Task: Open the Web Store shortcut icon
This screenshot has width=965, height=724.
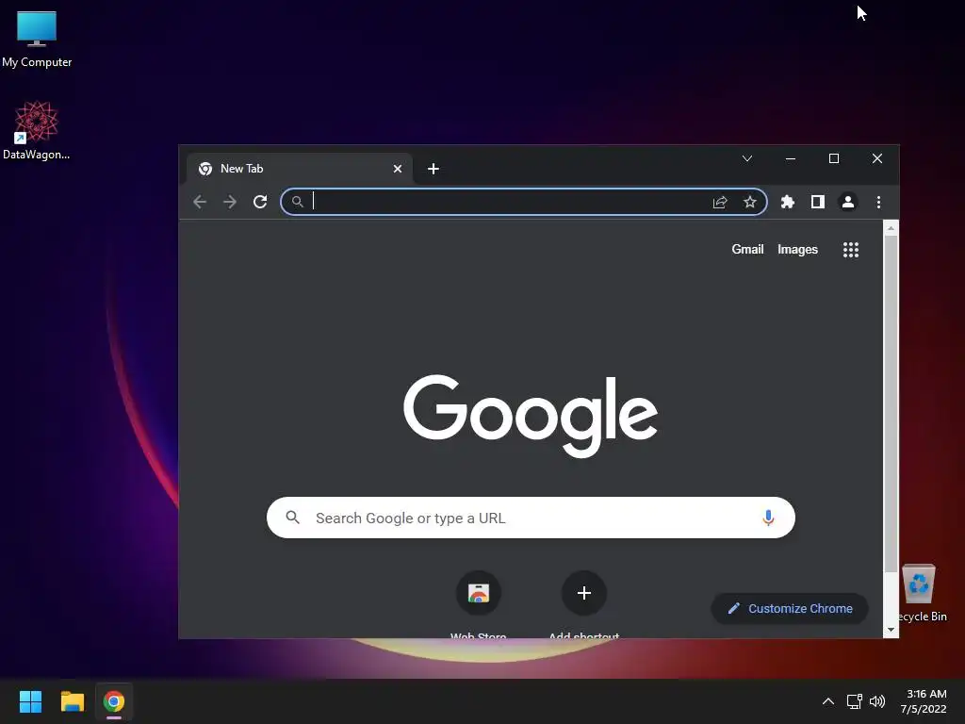Action: (478, 593)
